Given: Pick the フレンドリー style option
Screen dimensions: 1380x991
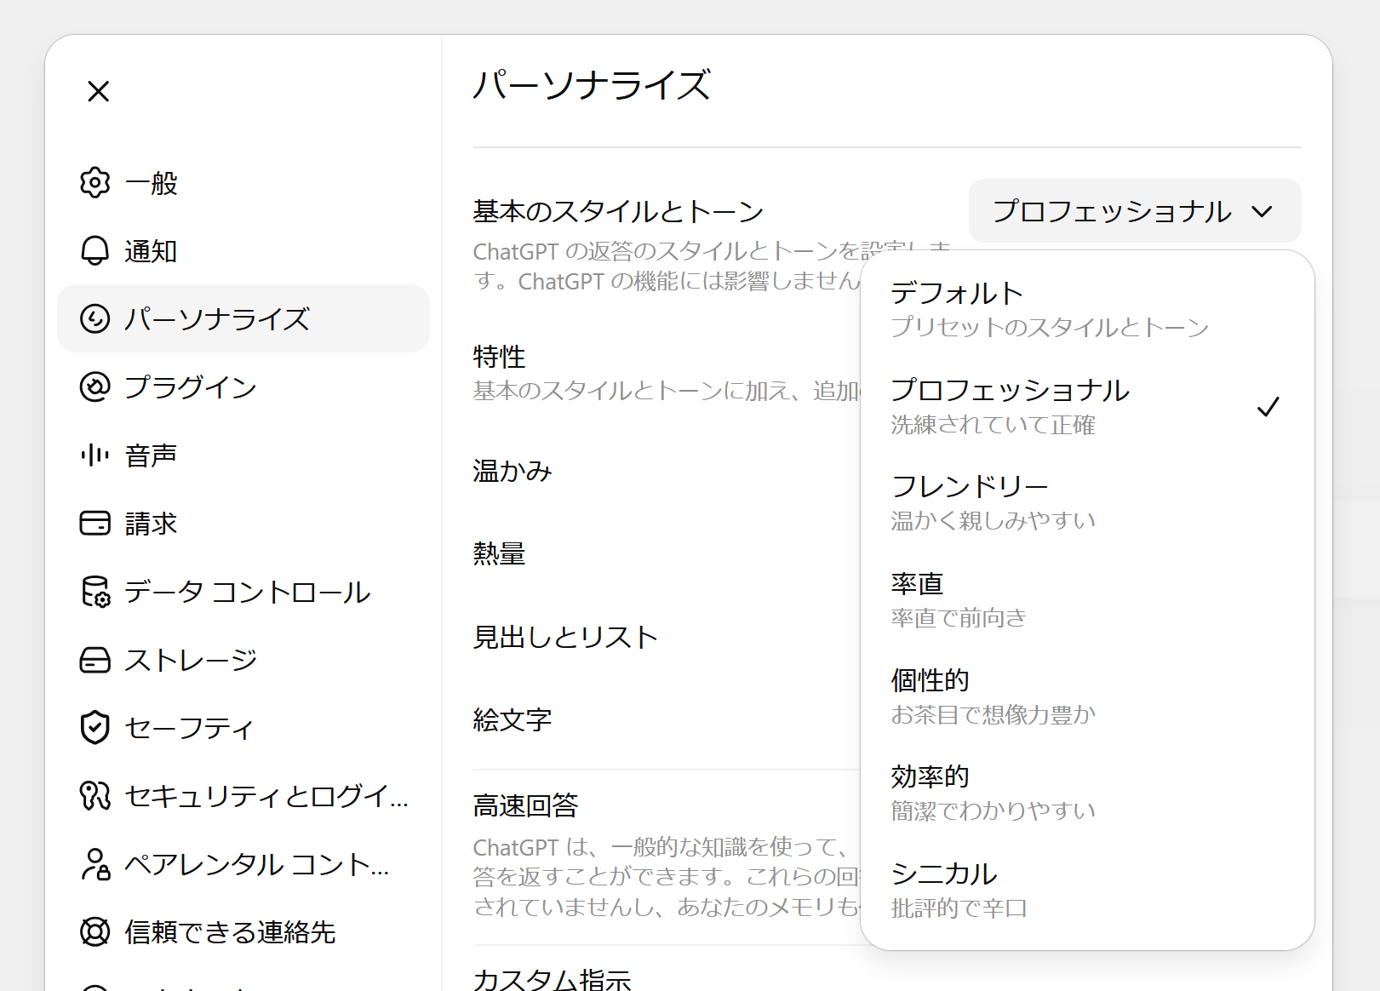Looking at the screenshot, I should coord(1087,502).
